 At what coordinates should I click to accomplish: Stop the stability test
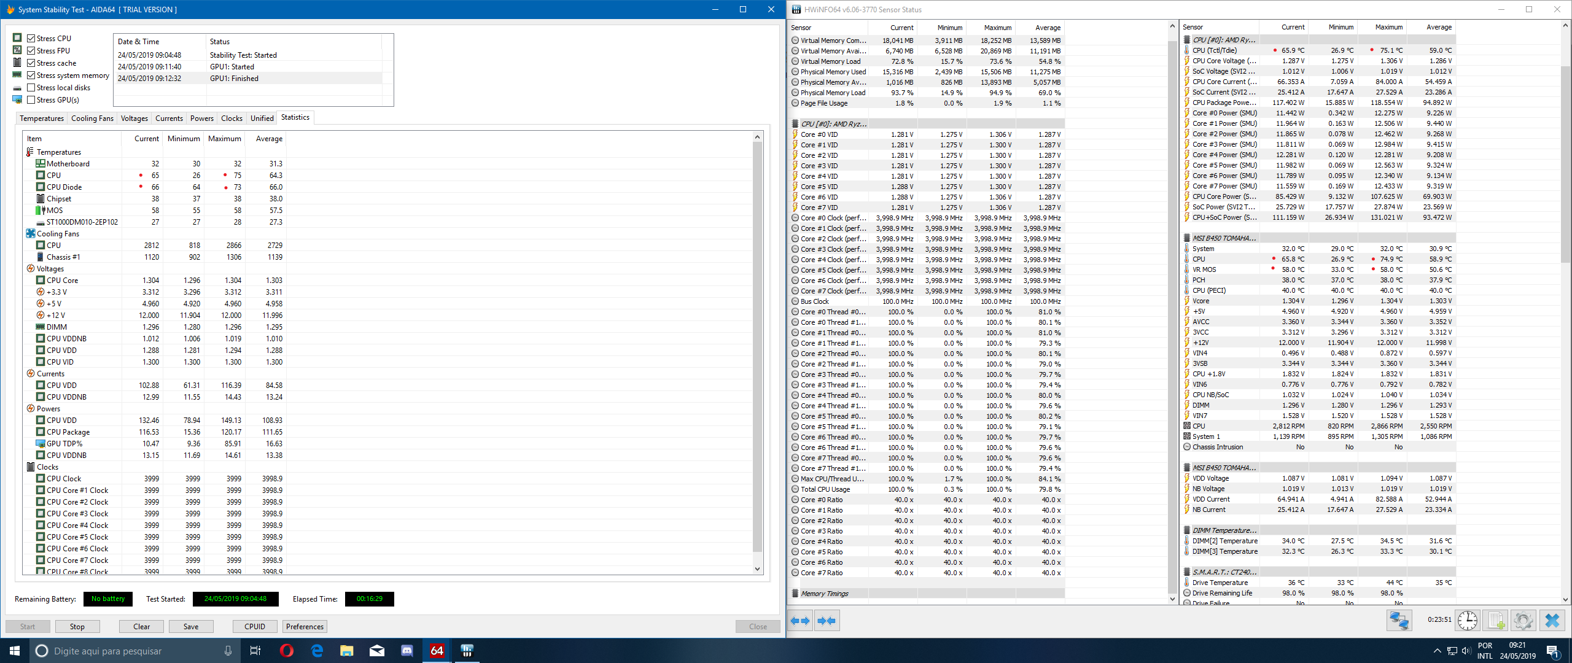77,626
